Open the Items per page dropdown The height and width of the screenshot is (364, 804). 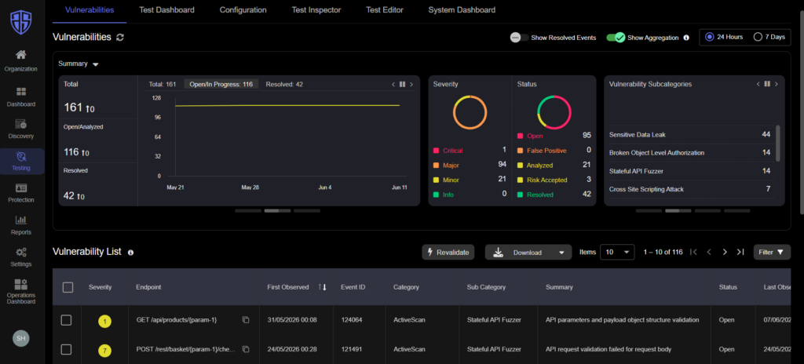(617, 253)
